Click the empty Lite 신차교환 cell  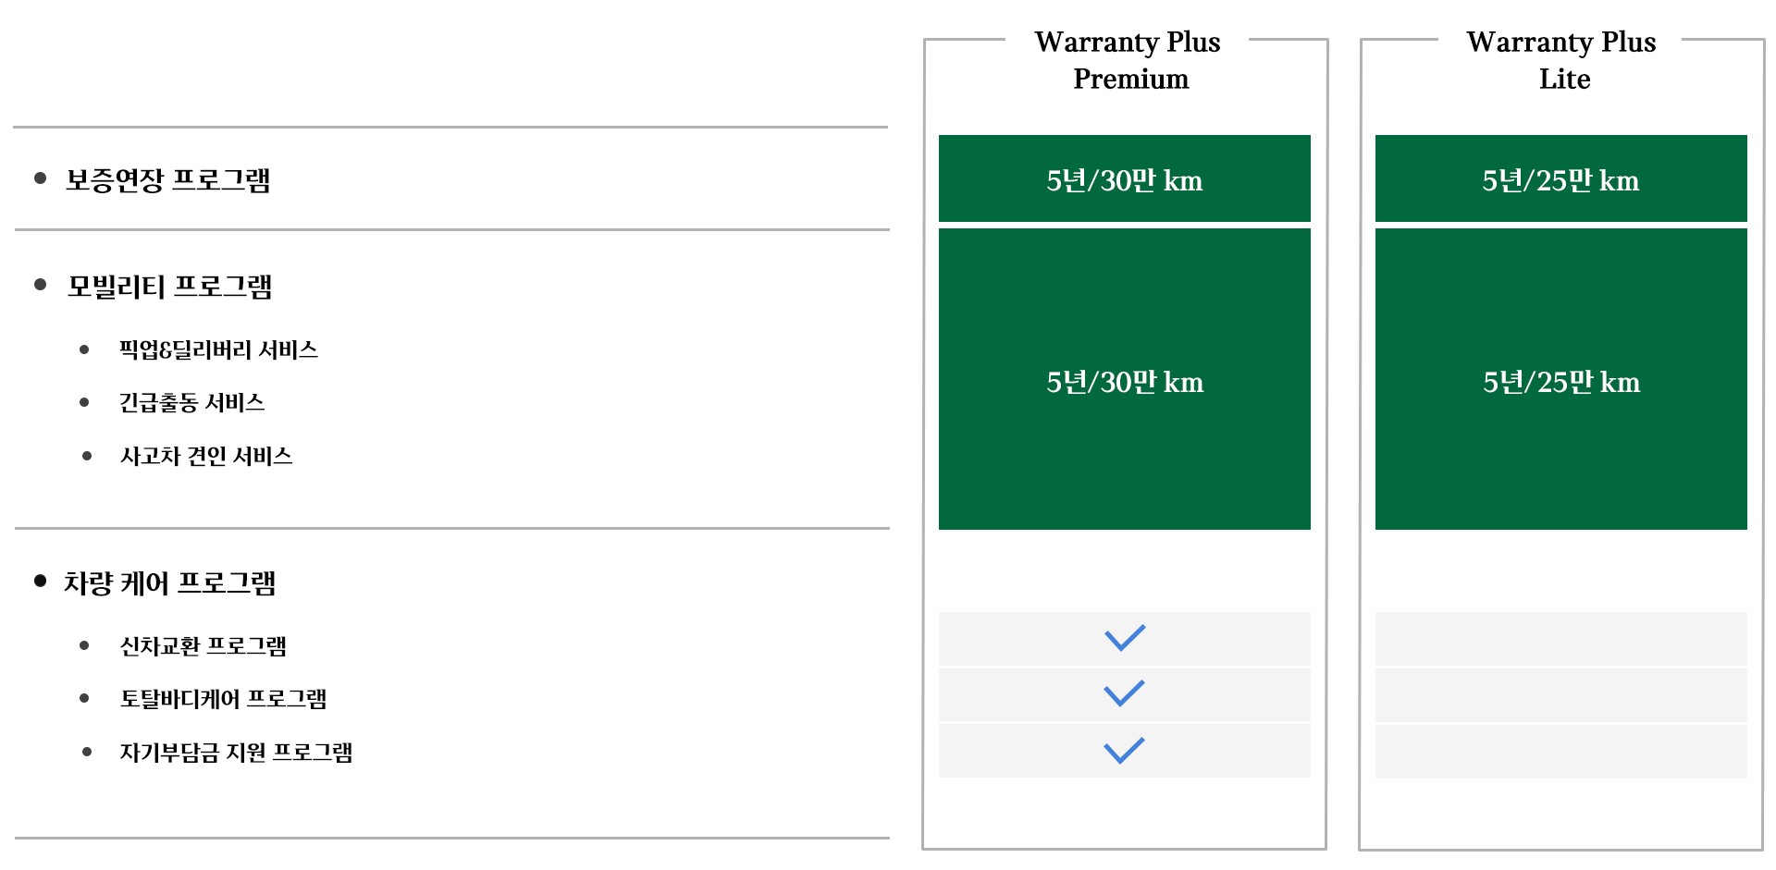[1561, 638]
